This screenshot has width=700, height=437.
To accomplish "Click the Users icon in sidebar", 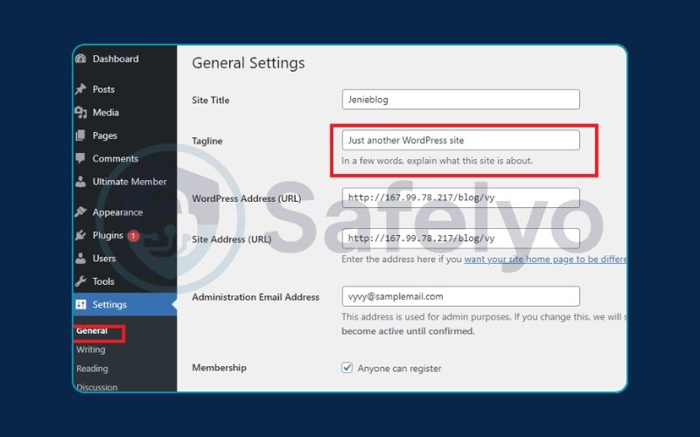I will pos(80,259).
